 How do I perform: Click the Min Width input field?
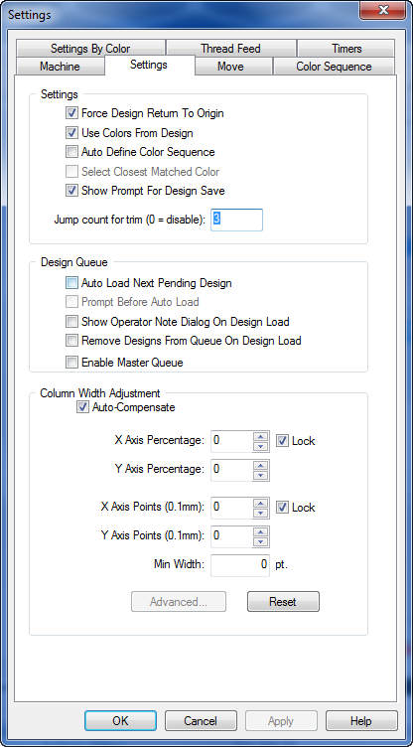click(239, 565)
